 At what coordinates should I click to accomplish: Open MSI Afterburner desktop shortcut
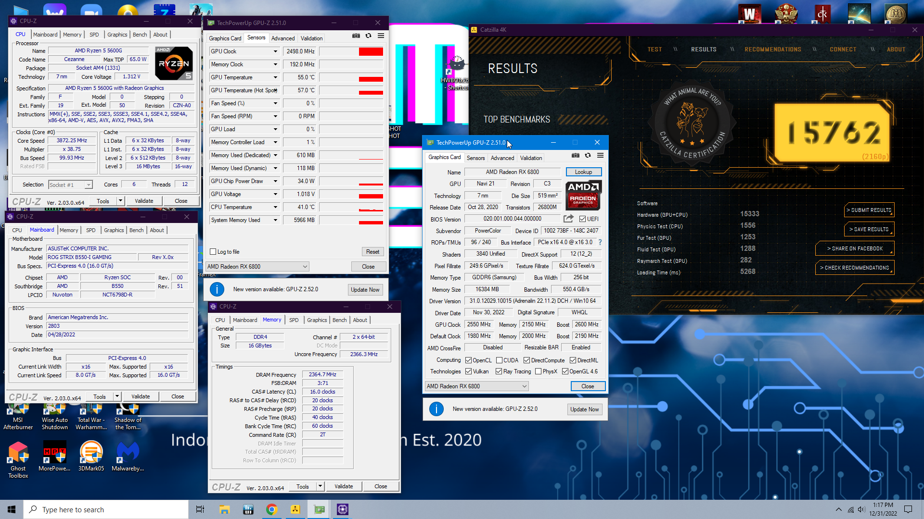point(18,416)
